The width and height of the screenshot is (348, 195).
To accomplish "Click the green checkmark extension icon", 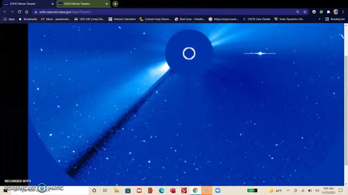I will click(x=321, y=12).
